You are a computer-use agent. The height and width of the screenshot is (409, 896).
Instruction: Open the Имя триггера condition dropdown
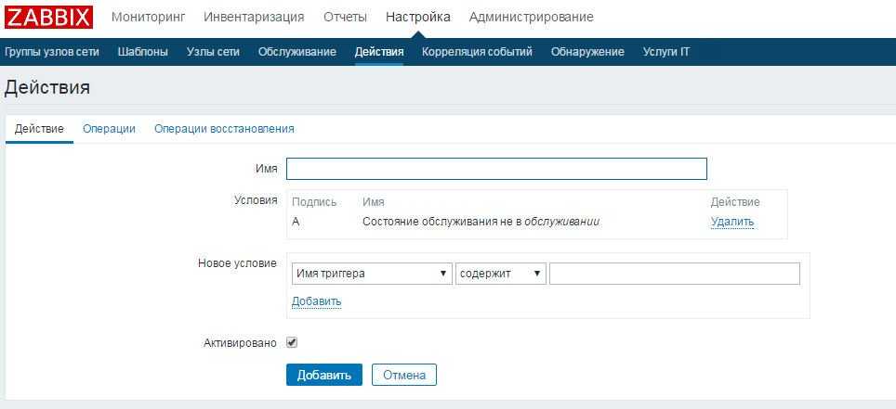[x=371, y=274]
